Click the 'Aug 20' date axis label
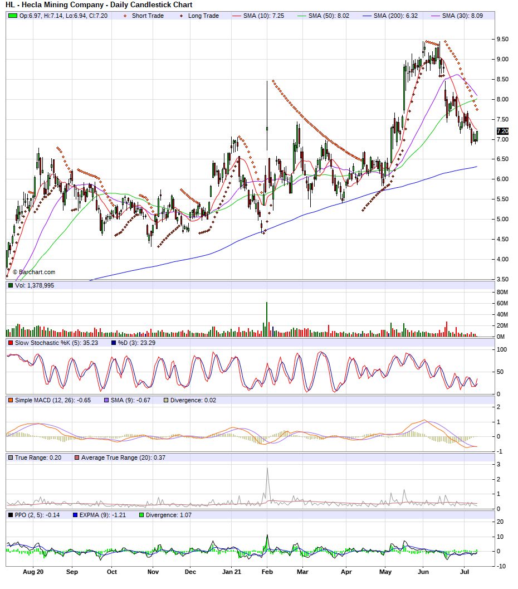 33,572
